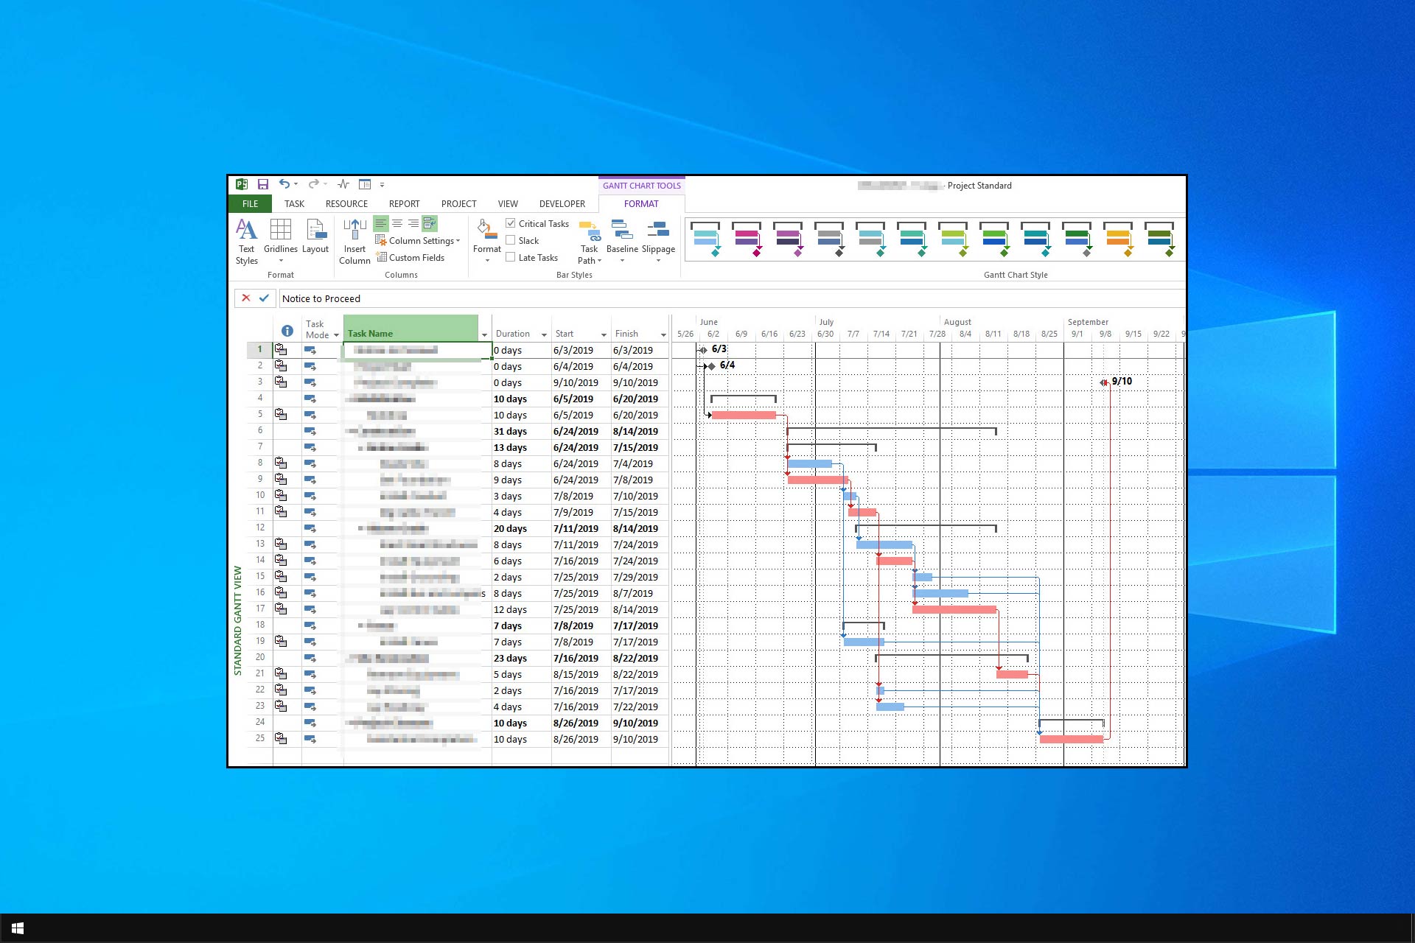Viewport: 1415px width, 943px height.
Task: Open Layout options in ribbon
Action: tap(315, 236)
